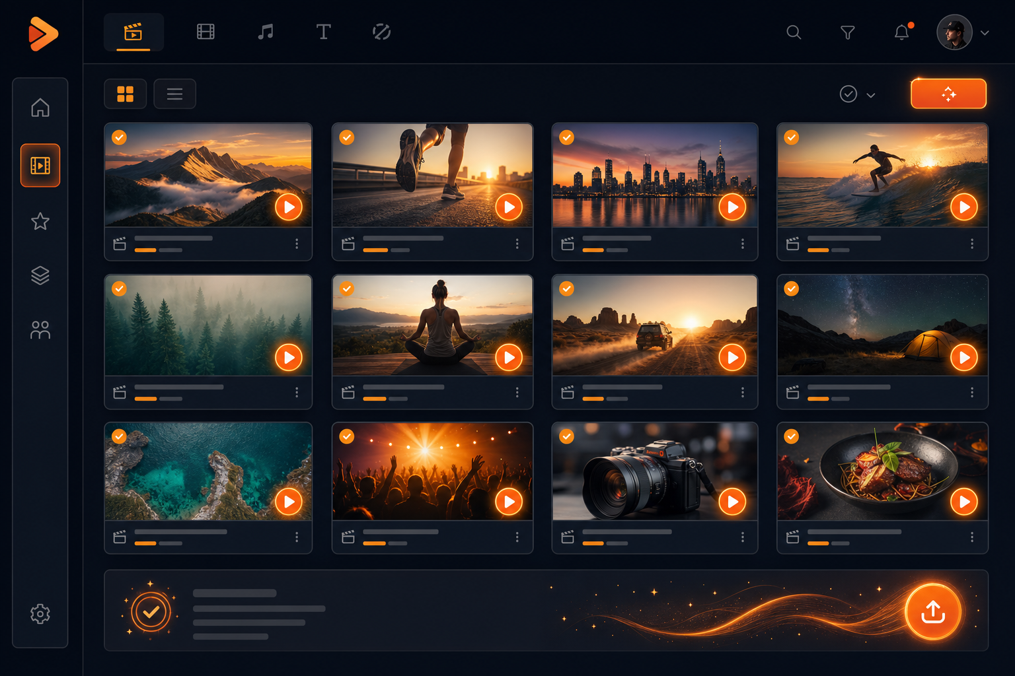
Task: Uncheck the mountain sunrise video checkbox
Action: pos(119,137)
